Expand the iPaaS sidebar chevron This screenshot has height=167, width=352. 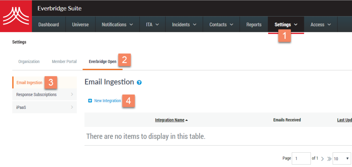point(72,107)
